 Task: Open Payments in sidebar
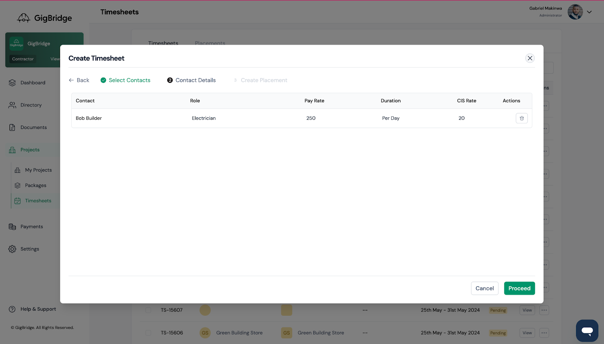click(32, 227)
